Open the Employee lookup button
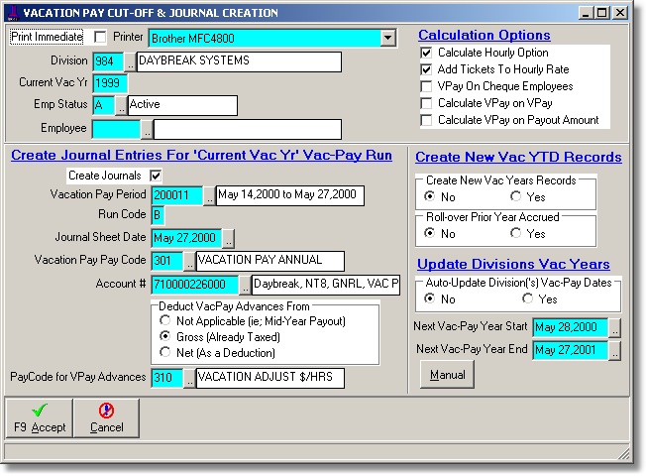The width and height of the screenshot is (646, 476). tap(147, 130)
